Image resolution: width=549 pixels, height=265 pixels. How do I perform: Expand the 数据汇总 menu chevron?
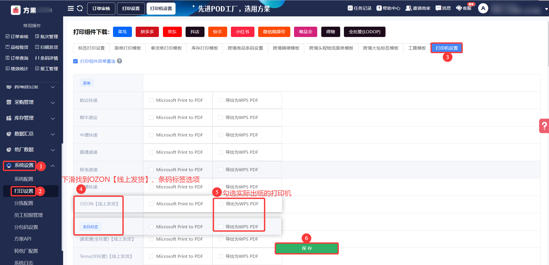[x=53, y=134]
